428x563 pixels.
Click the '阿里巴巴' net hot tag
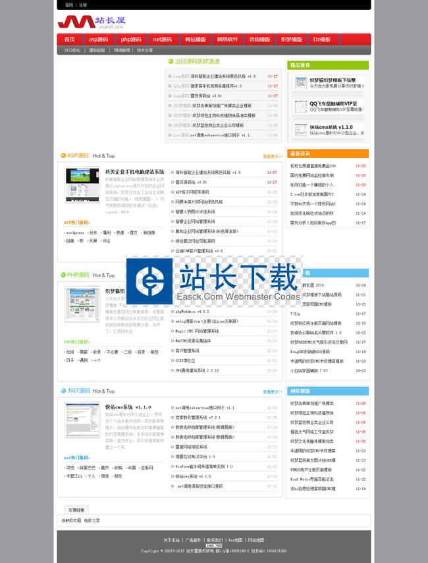pyautogui.click(x=88, y=468)
